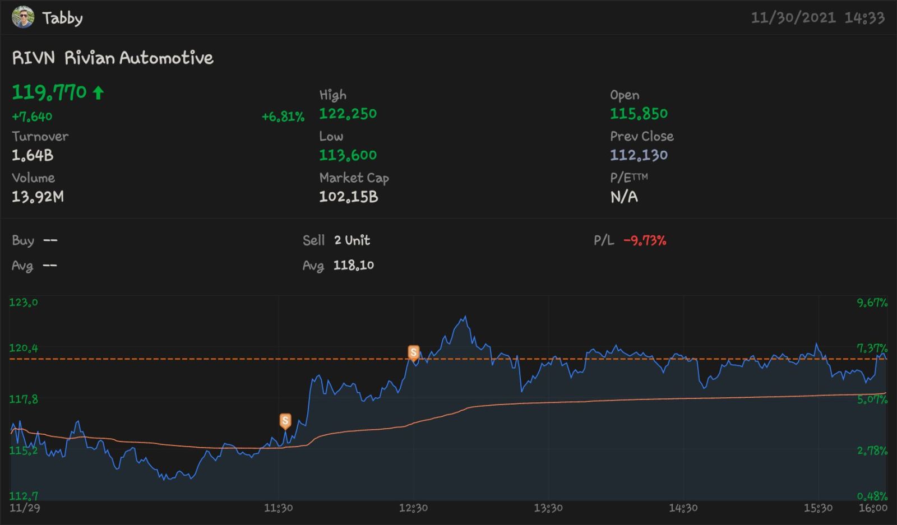The height and width of the screenshot is (525, 897).
Task: Click the Tabby profile avatar
Action: coord(23,17)
